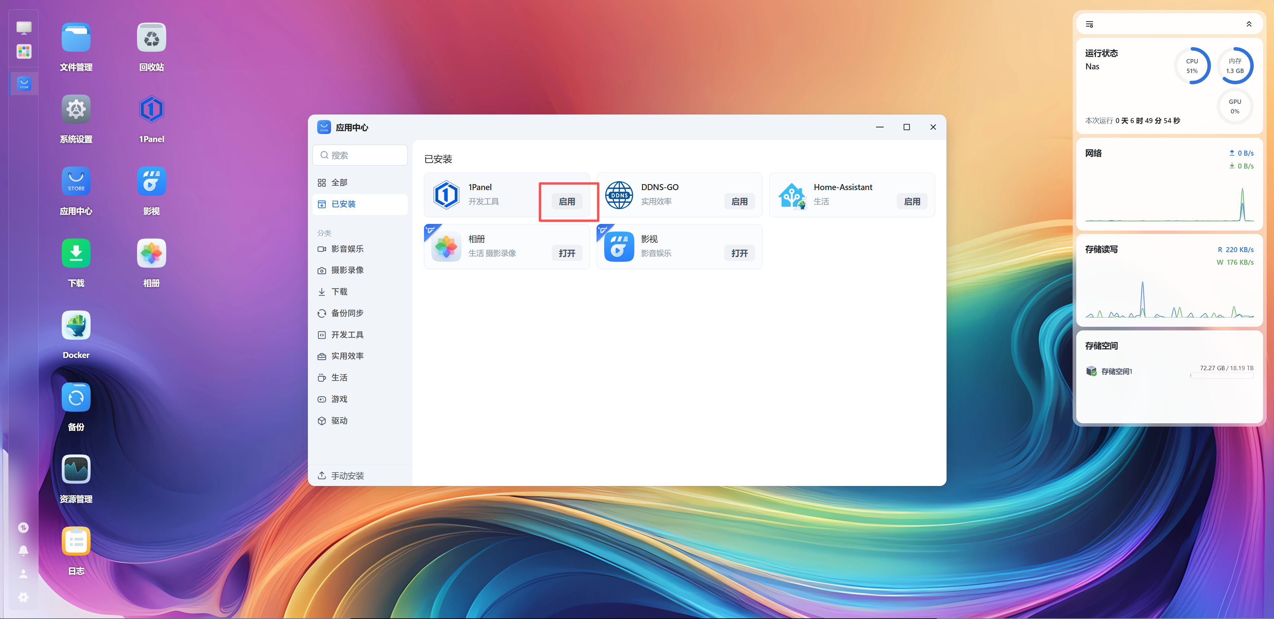Viewport: 1274px width, 619px height.
Task: Open the 资源管理 resource monitor icon
Action: (x=76, y=469)
